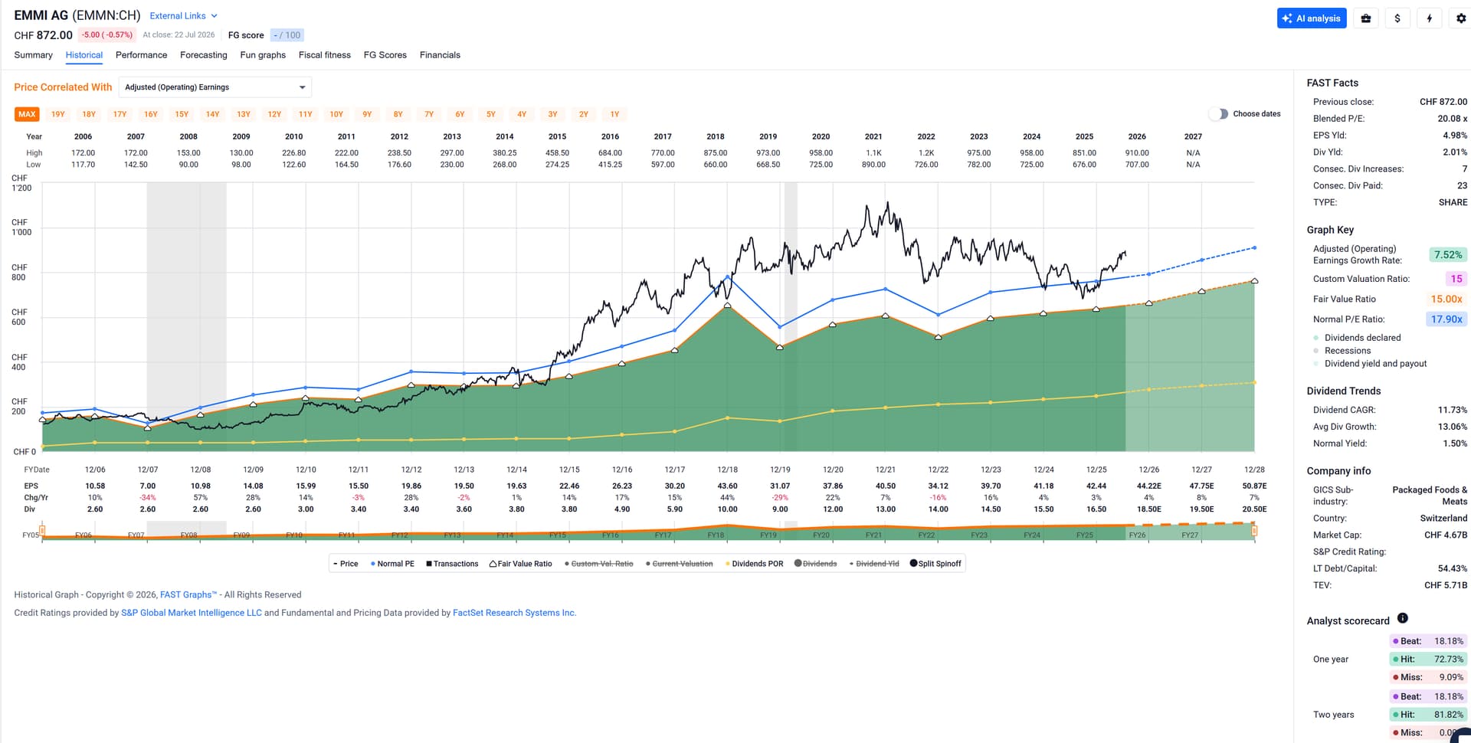Open settings with the gear icon

[x=1461, y=18]
